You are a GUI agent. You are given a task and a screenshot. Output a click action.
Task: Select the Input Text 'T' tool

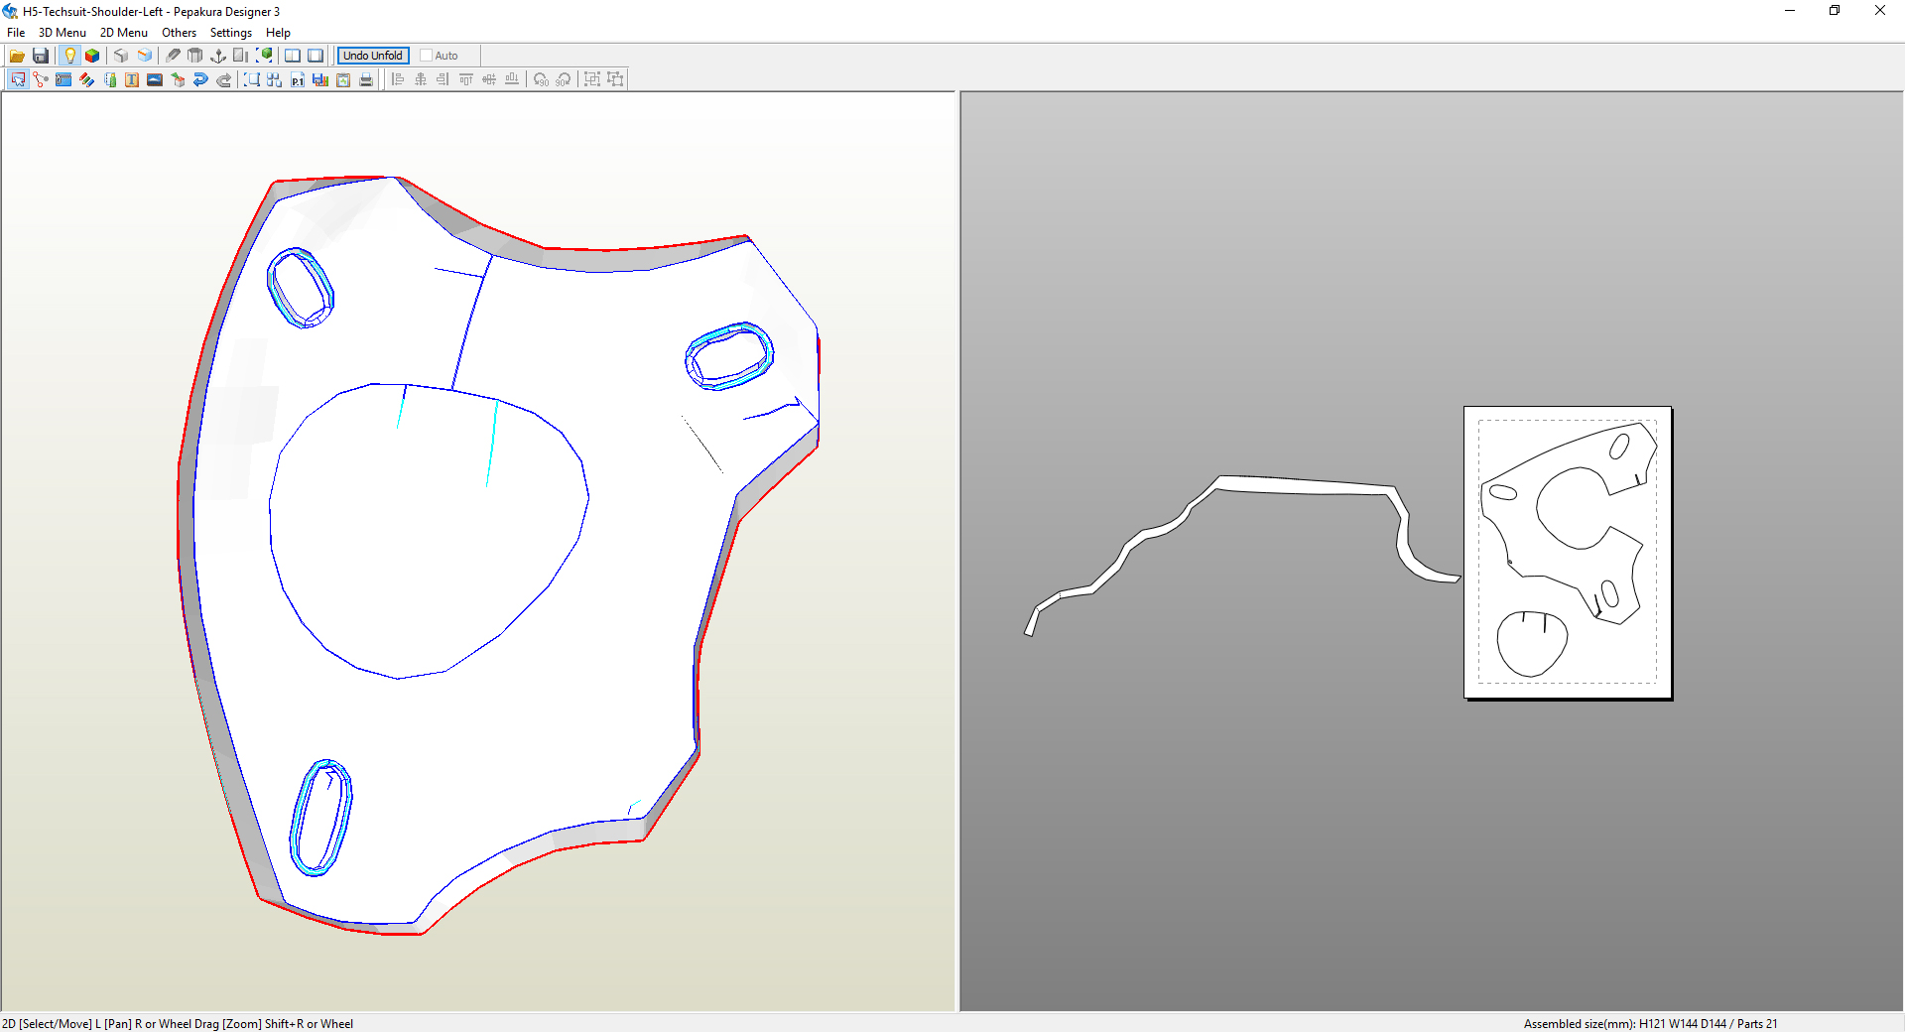132,79
